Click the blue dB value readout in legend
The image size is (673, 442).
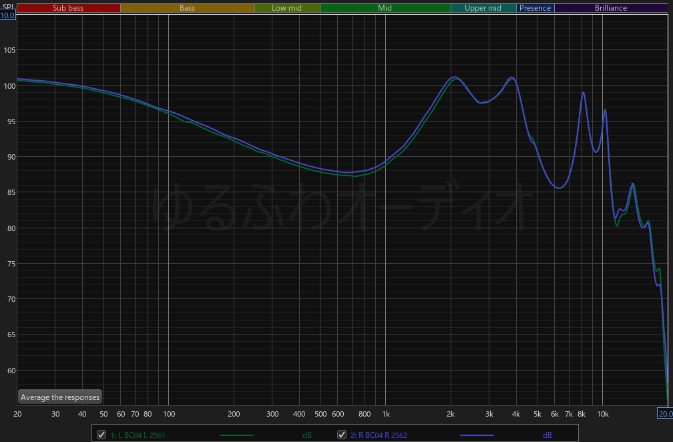point(547,435)
